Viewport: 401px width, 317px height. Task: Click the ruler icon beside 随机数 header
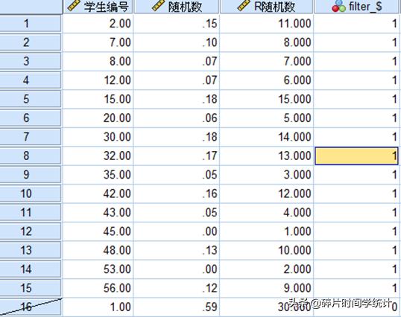159,5
